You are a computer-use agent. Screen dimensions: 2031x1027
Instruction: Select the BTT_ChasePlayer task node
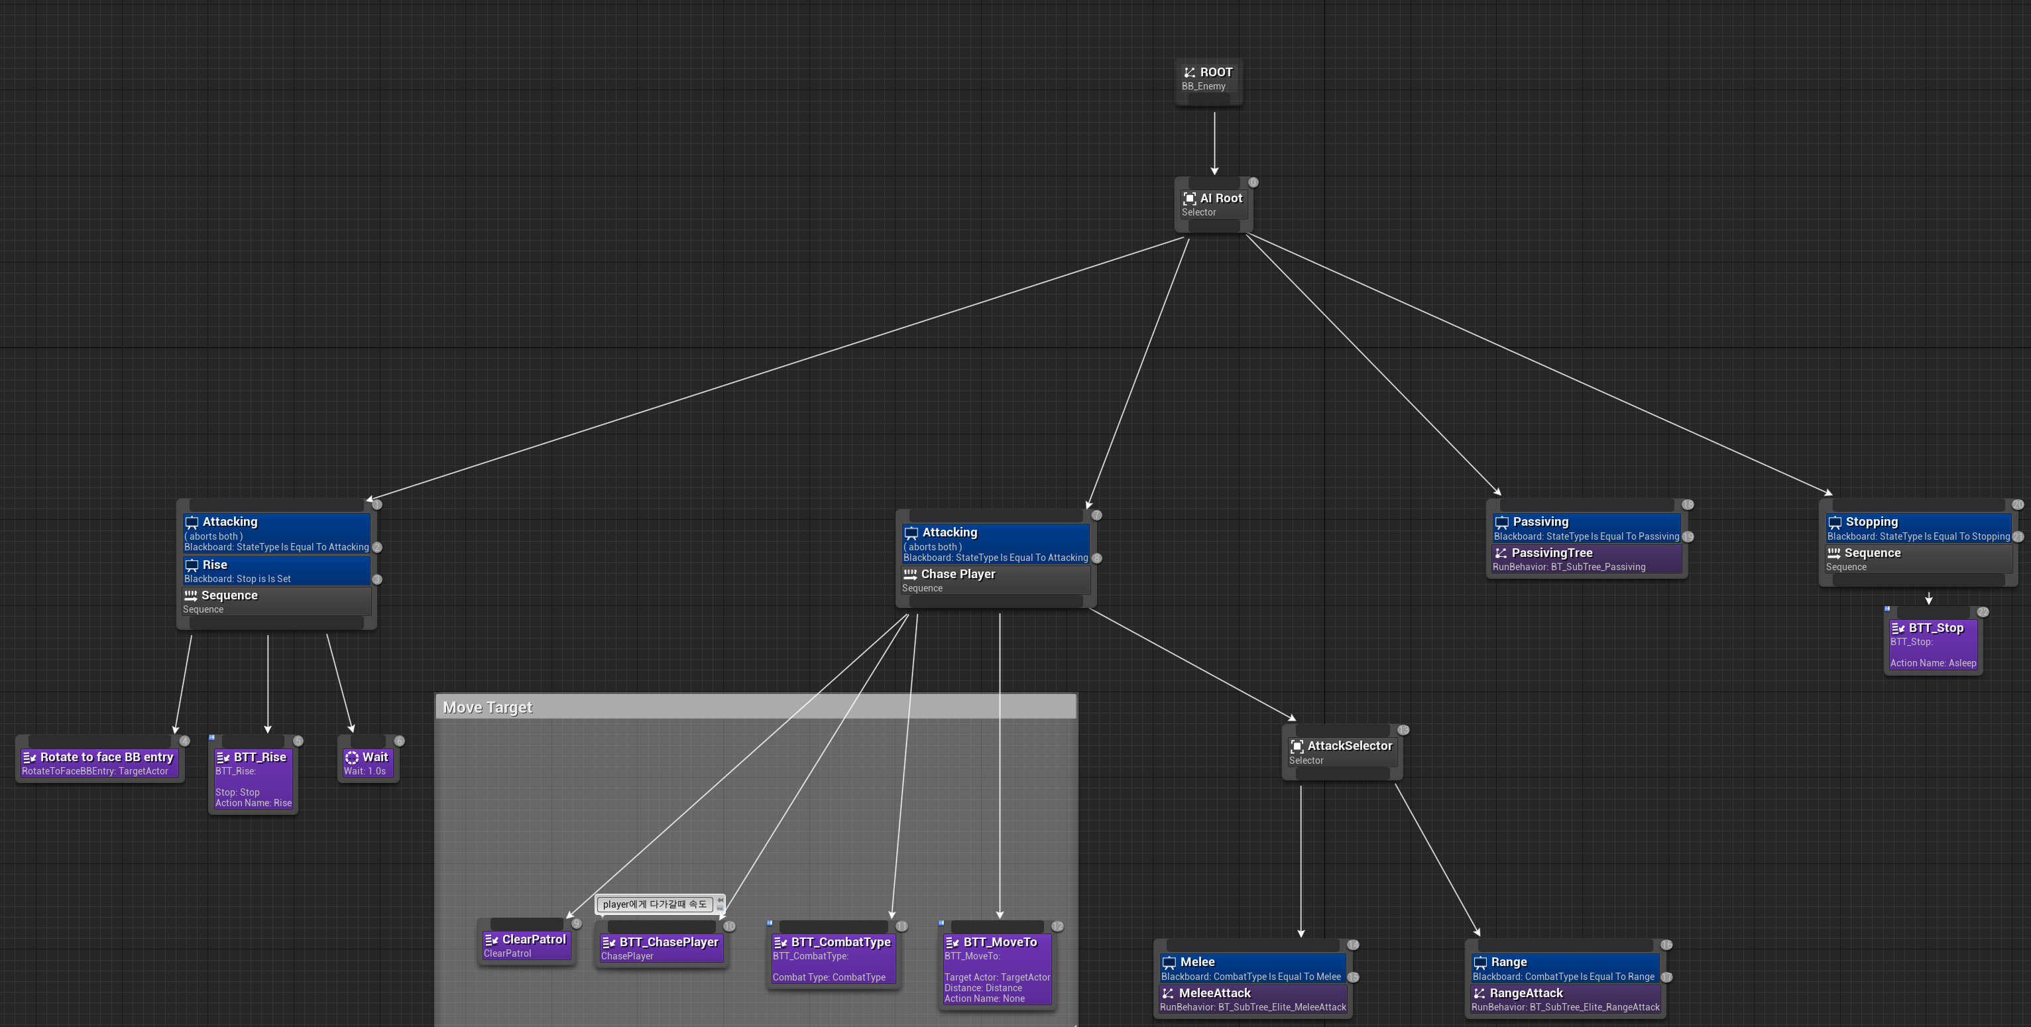(x=661, y=948)
